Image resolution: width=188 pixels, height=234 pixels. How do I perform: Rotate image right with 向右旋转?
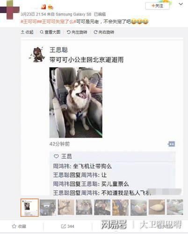(x=104, y=32)
